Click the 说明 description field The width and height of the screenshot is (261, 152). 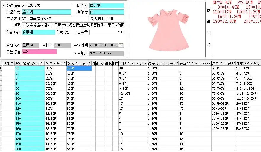(73, 25)
